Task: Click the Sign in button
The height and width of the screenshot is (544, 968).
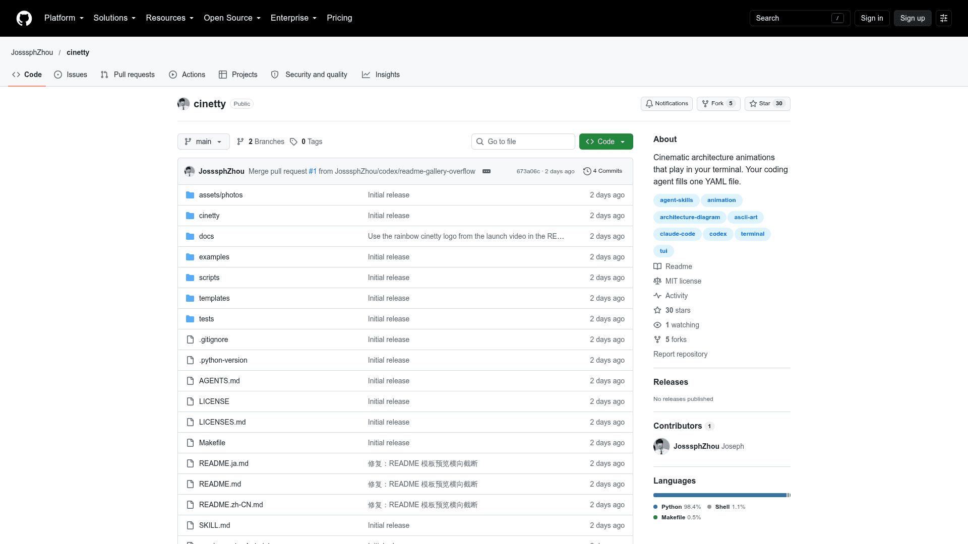Action: pyautogui.click(x=872, y=18)
